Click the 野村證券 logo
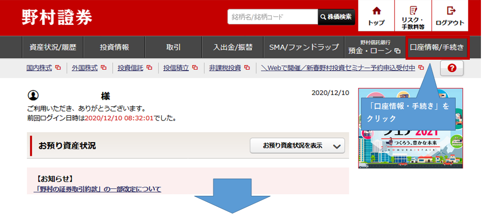This screenshot has width=487, height=214. [57, 17]
